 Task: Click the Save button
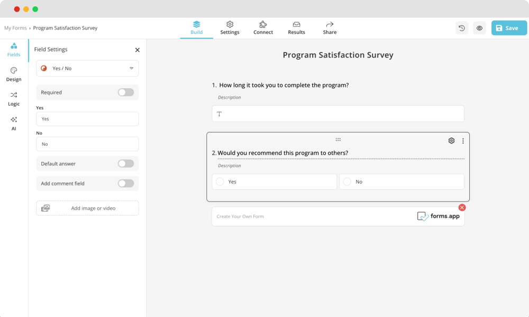508,27
